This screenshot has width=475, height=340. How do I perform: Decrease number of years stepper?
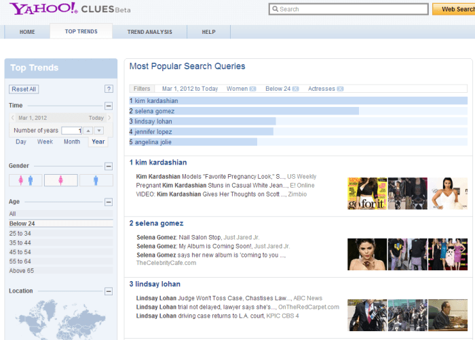coord(99,131)
